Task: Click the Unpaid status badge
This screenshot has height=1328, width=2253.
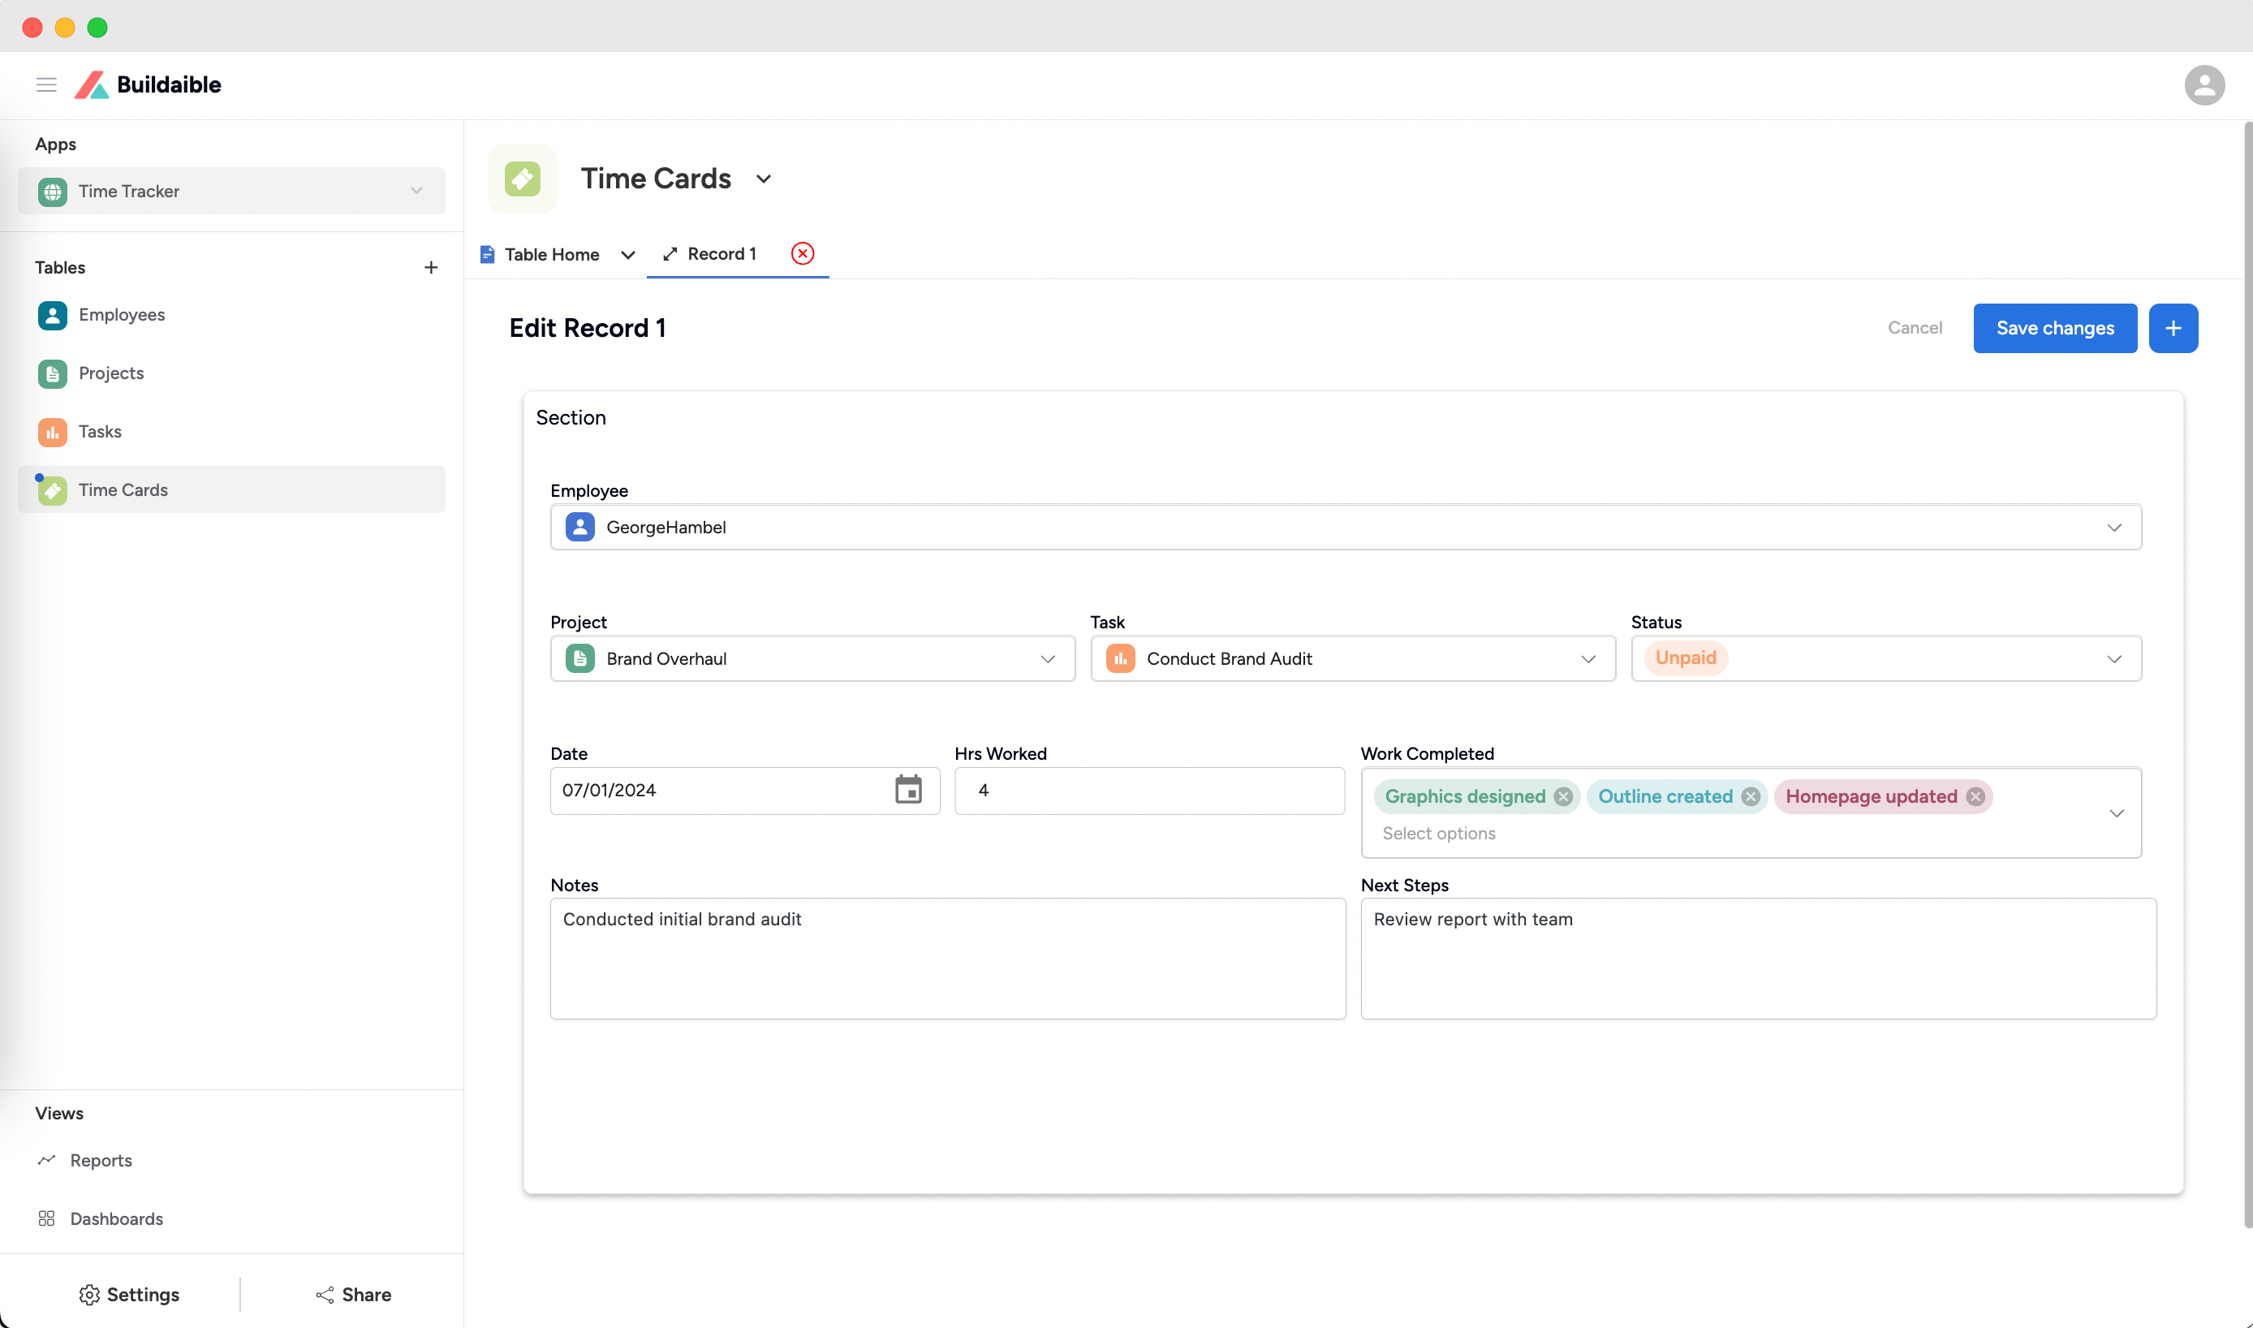Action: pos(1686,658)
